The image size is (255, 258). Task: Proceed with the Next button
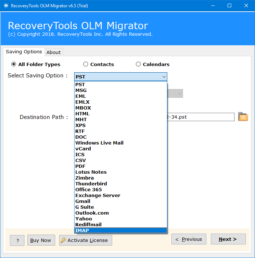[x=228, y=239]
